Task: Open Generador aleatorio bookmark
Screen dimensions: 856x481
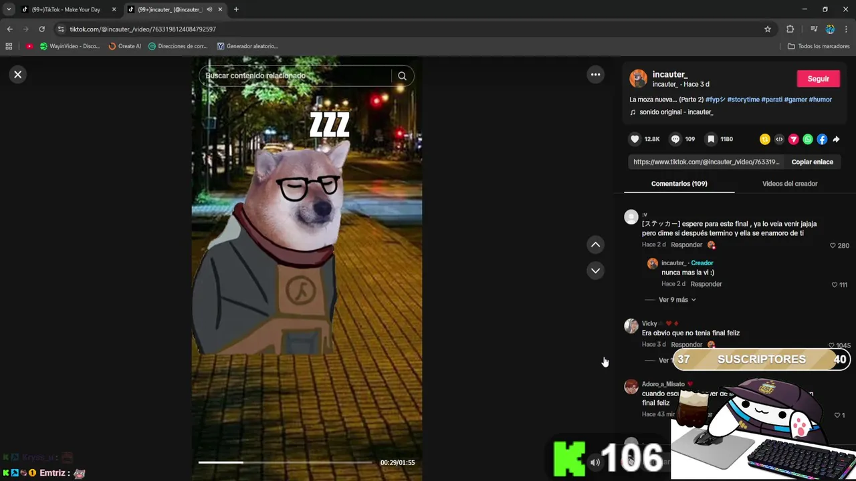Action: tap(247, 46)
